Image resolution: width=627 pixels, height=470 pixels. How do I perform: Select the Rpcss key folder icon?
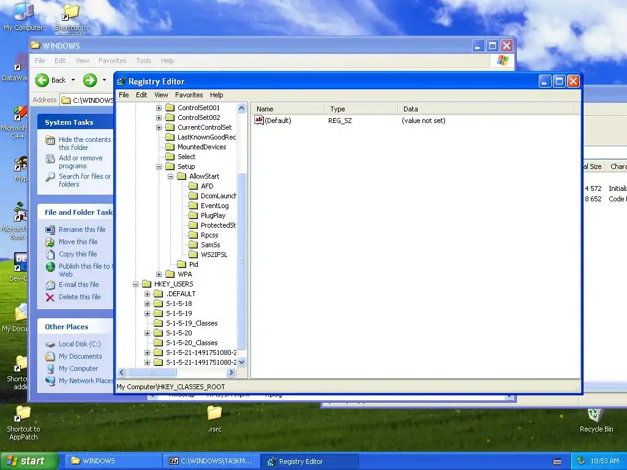tap(193, 235)
